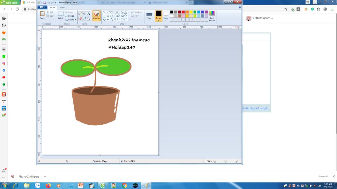Open Firefox from the Windows taskbar
Screen dimensions: 337x189
tap(48, 185)
